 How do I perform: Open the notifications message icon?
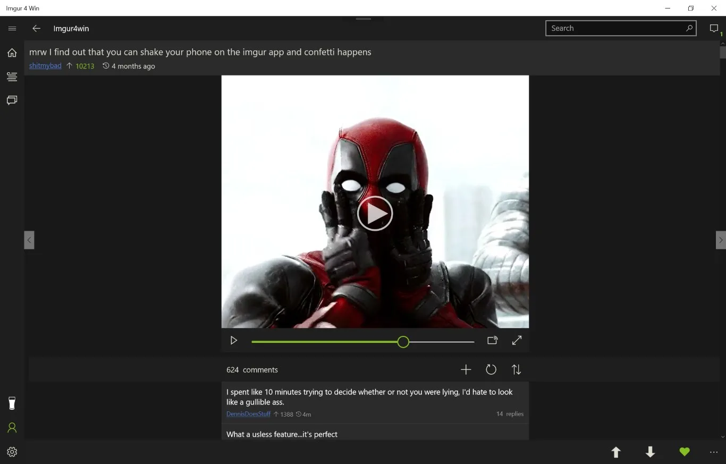[x=714, y=29]
